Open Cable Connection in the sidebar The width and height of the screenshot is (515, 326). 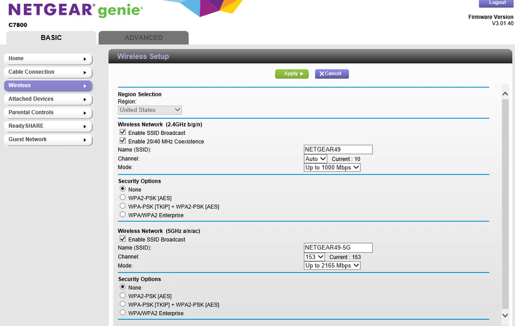(47, 72)
